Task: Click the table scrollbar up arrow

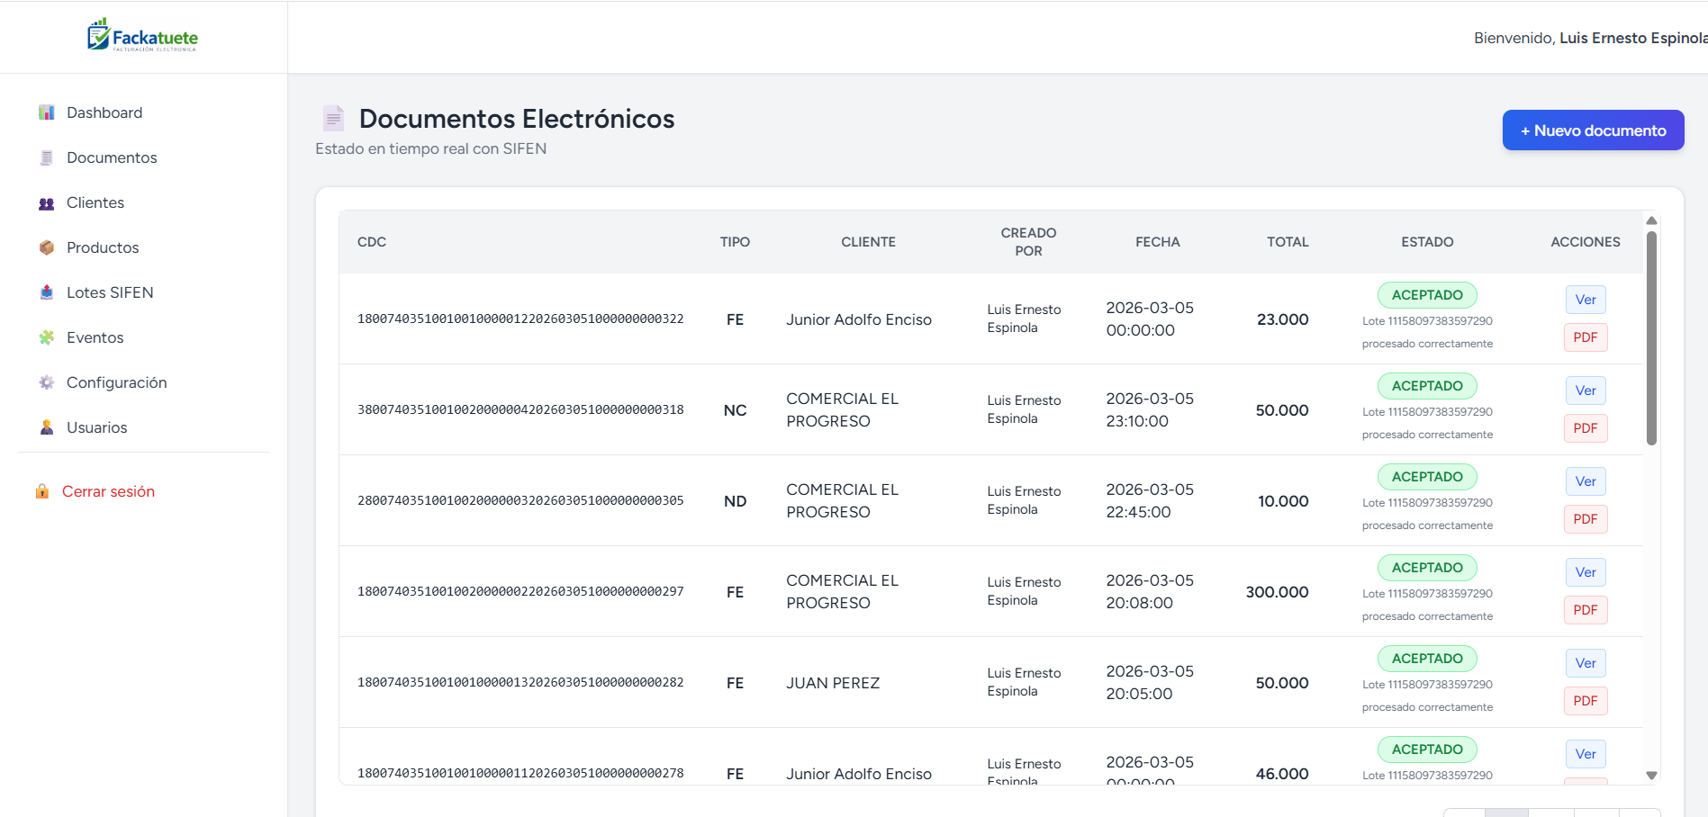Action: coord(1651,220)
